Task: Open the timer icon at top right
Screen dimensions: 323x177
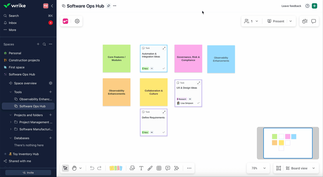Action: 305,21
